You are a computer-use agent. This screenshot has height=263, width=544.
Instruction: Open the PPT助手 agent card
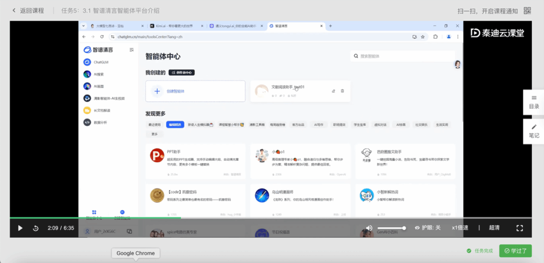(195, 161)
